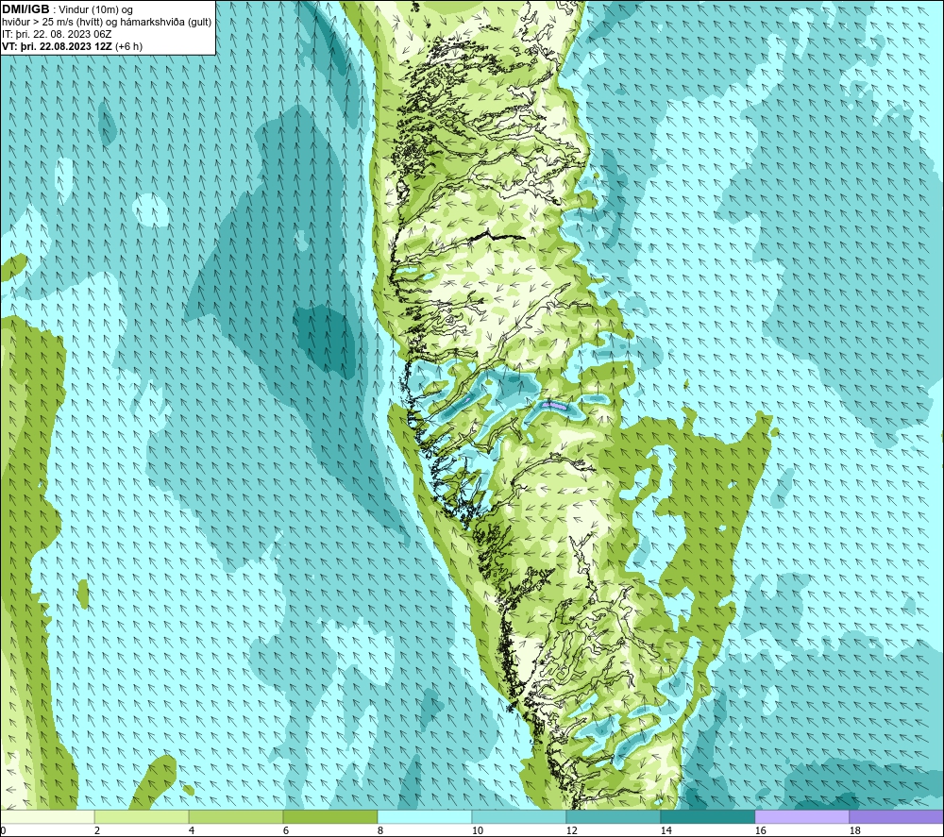Pick the medium green 4–6 m/s legend swatch

(x=236, y=816)
